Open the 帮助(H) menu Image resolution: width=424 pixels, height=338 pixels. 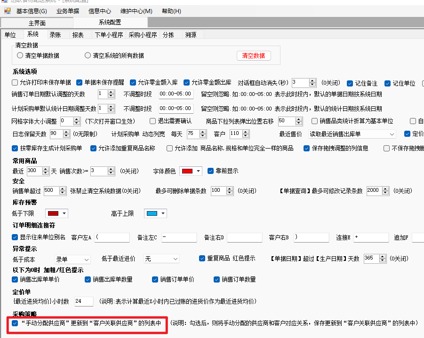tap(171, 11)
